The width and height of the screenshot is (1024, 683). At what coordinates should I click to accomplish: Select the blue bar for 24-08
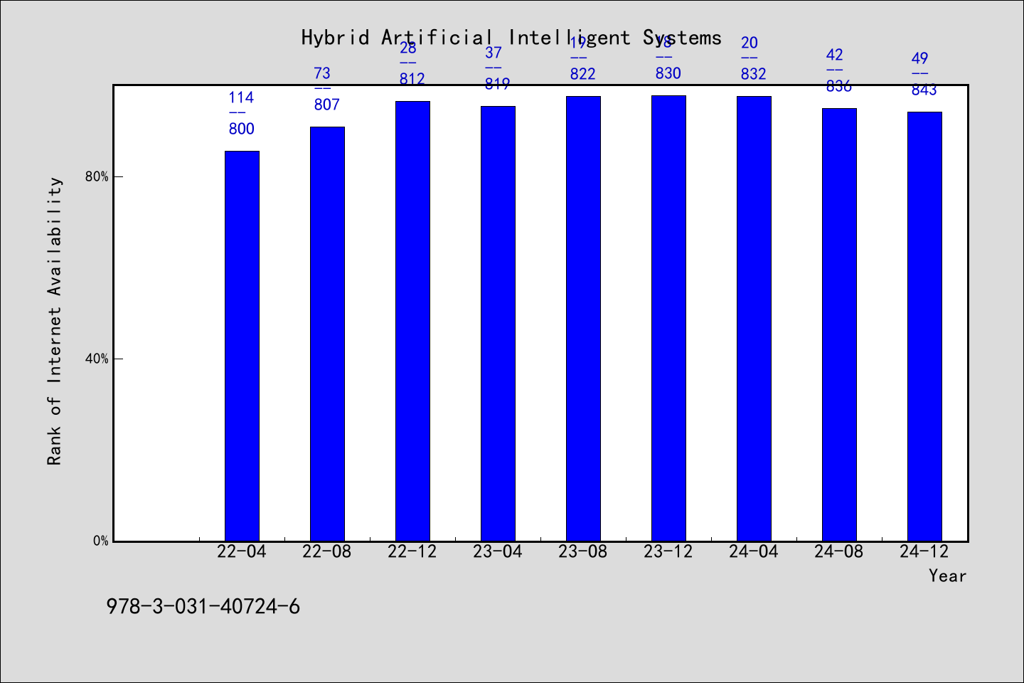pyautogui.click(x=839, y=324)
